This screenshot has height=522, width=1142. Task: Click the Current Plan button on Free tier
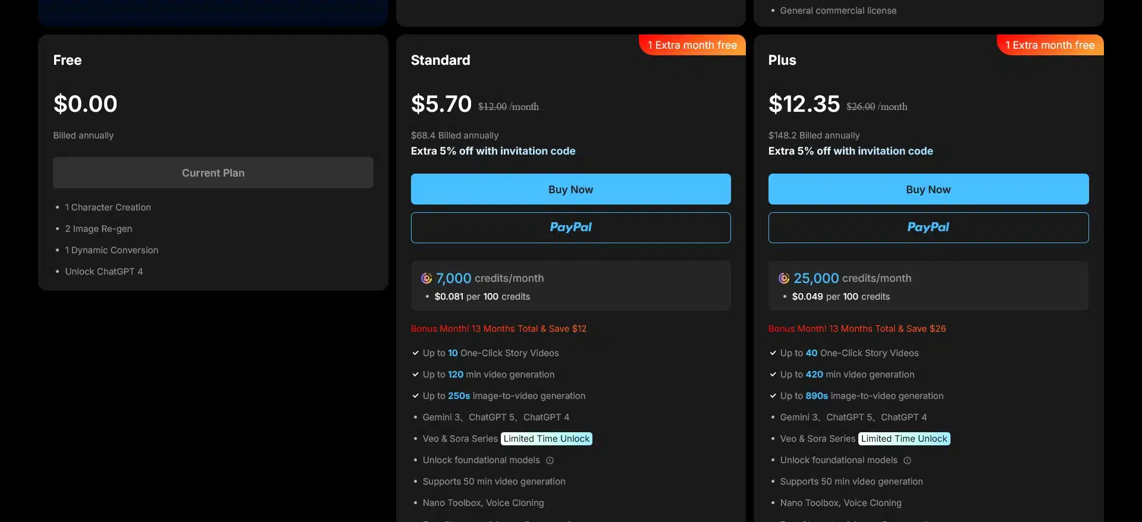coord(213,172)
